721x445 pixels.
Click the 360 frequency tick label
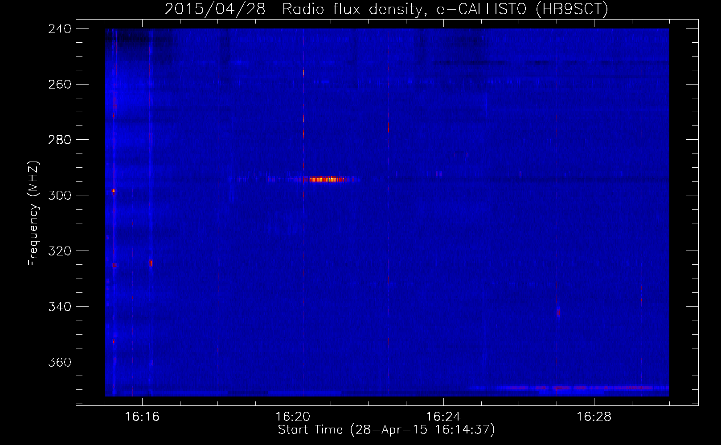click(x=60, y=363)
